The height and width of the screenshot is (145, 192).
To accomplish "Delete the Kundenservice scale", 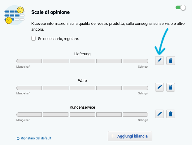I will point(170,114).
